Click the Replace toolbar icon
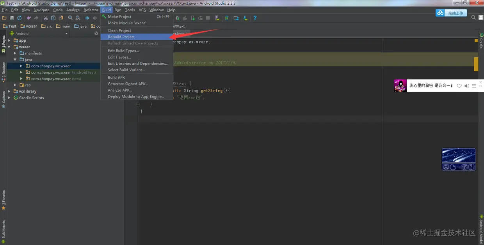The image size is (484, 245). pyautogui.click(x=78, y=18)
